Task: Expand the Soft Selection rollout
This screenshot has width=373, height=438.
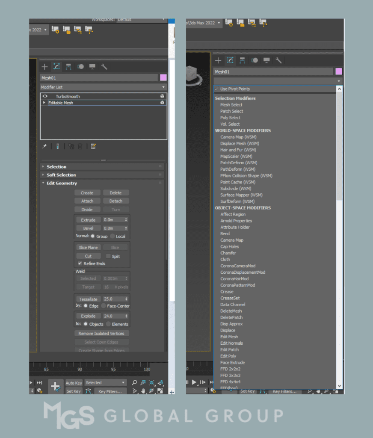Action: pos(61,175)
